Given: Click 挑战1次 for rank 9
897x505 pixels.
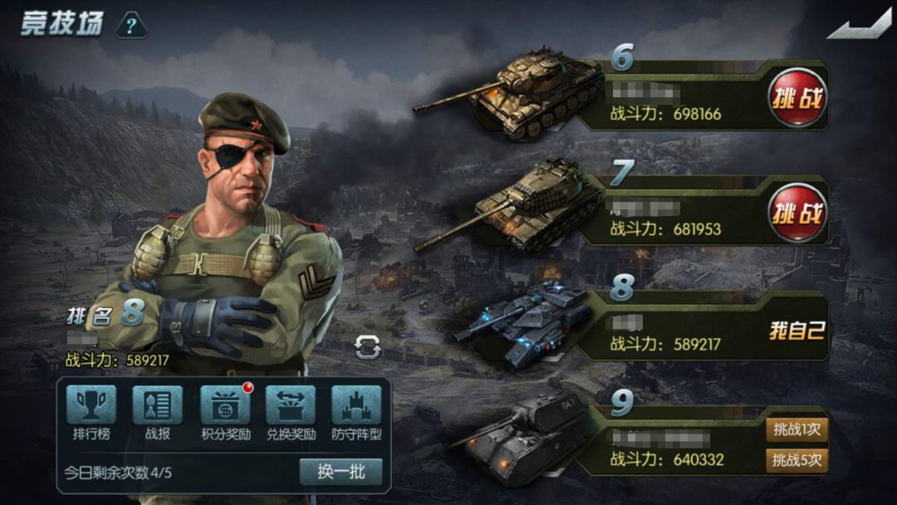Looking at the screenshot, I should pyautogui.click(x=797, y=430).
